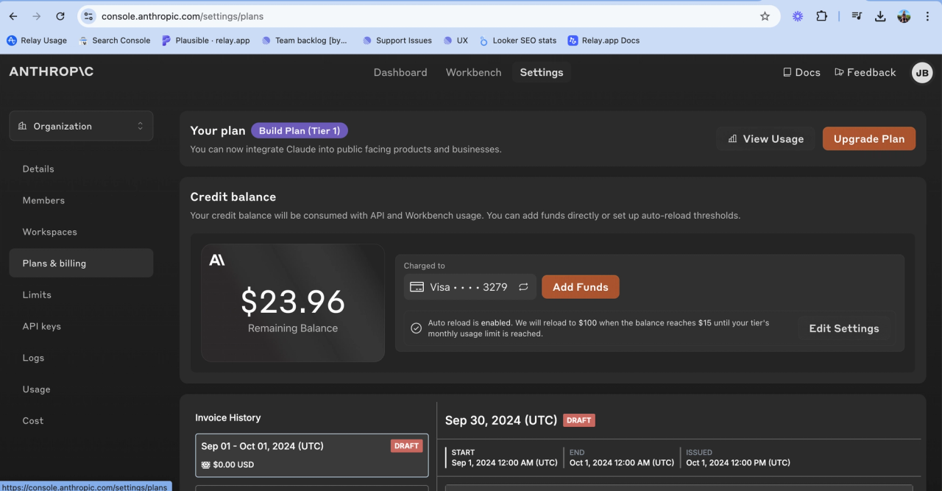Click the auto reload checkmark icon
The image size is (942, 491).
coord(416,328)
